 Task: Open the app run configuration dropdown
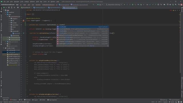[x=100, y=5]
